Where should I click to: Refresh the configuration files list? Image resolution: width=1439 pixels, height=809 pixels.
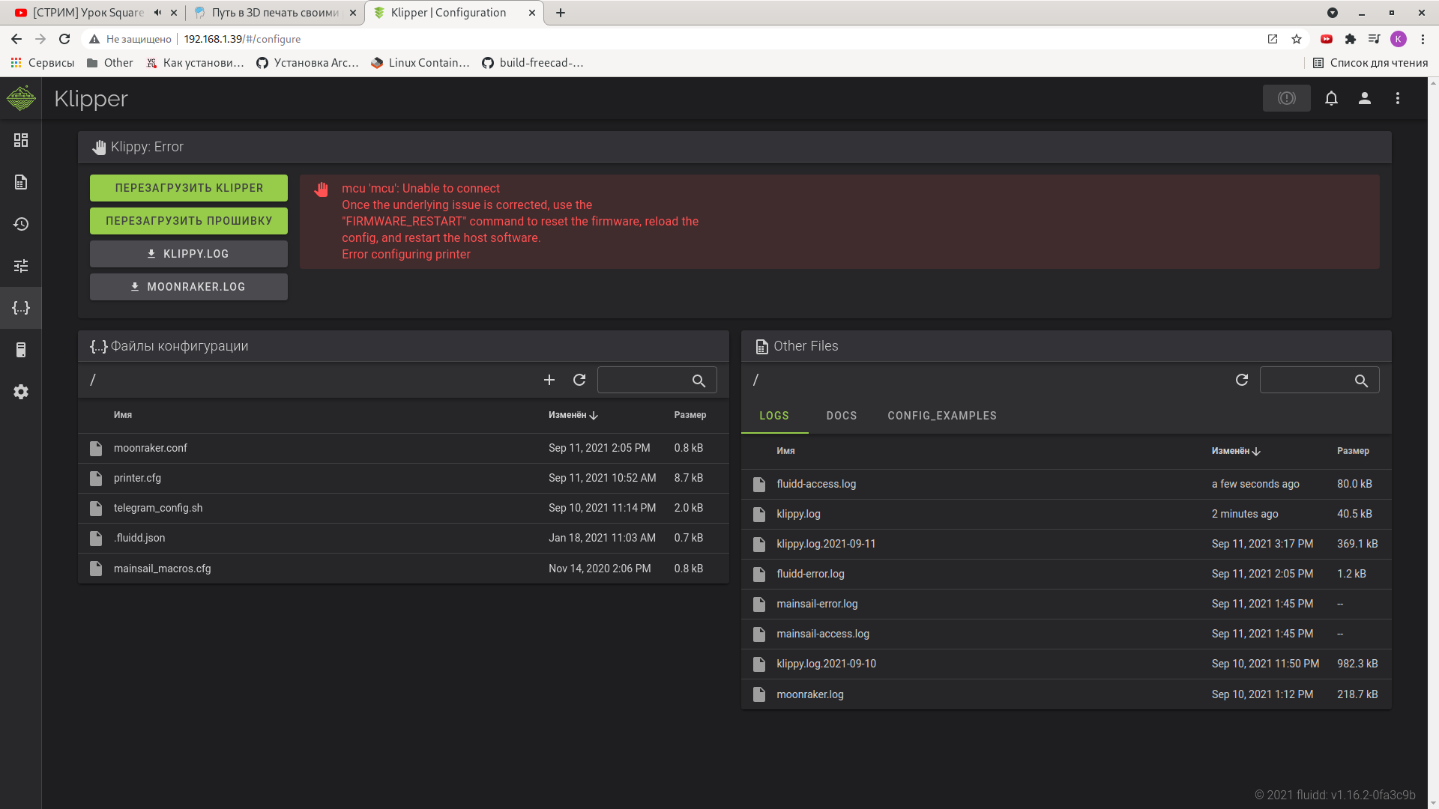tap(579, 380)
